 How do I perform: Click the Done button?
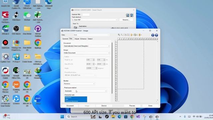pyautogui.click(x=150, y=106)
